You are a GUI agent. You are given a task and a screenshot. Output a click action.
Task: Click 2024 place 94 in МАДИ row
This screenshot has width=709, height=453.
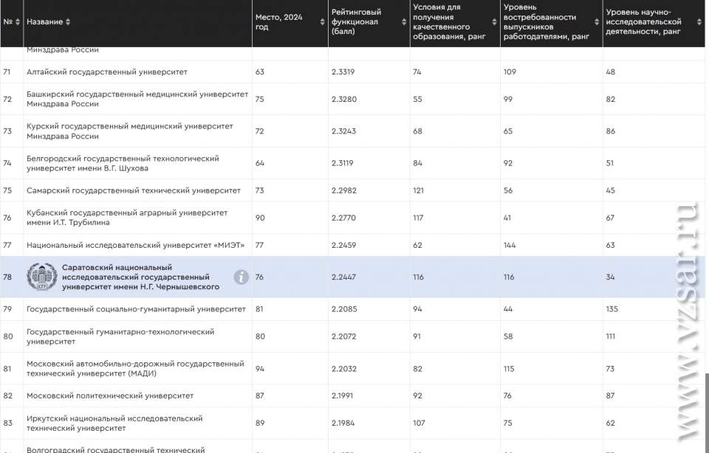pos(259,369)
